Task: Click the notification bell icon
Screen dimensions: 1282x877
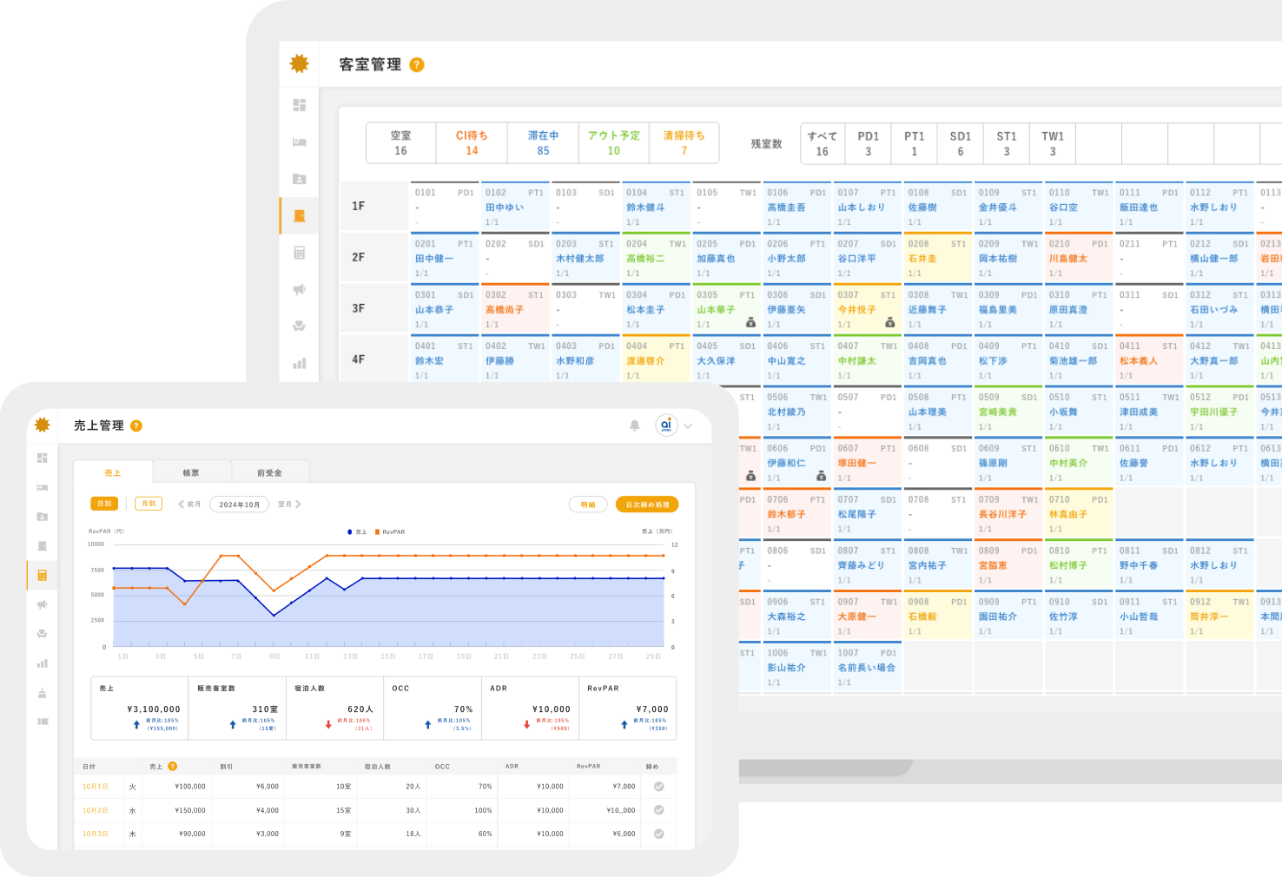Action: 635,425
